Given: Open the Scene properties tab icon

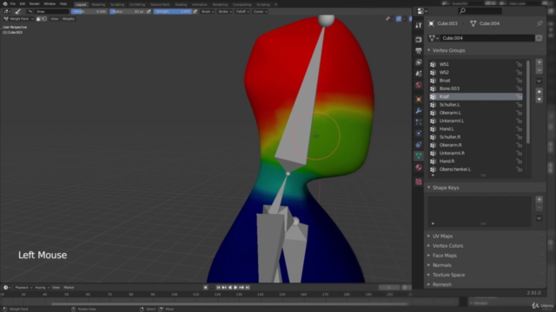Looking at the screenshot, I should pyautogui.click(x=419, y=74).
